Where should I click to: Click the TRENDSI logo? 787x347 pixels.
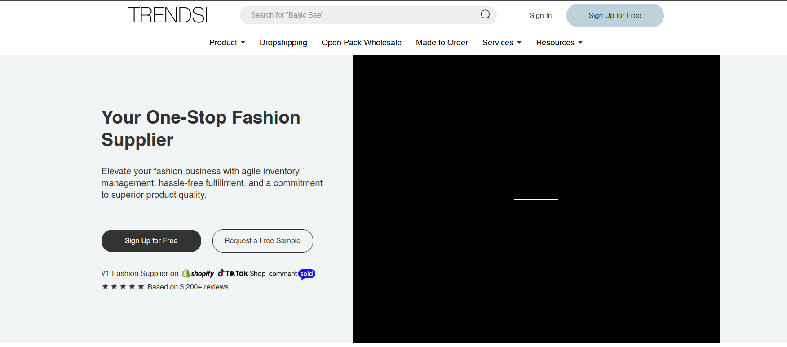pos(168,15)
